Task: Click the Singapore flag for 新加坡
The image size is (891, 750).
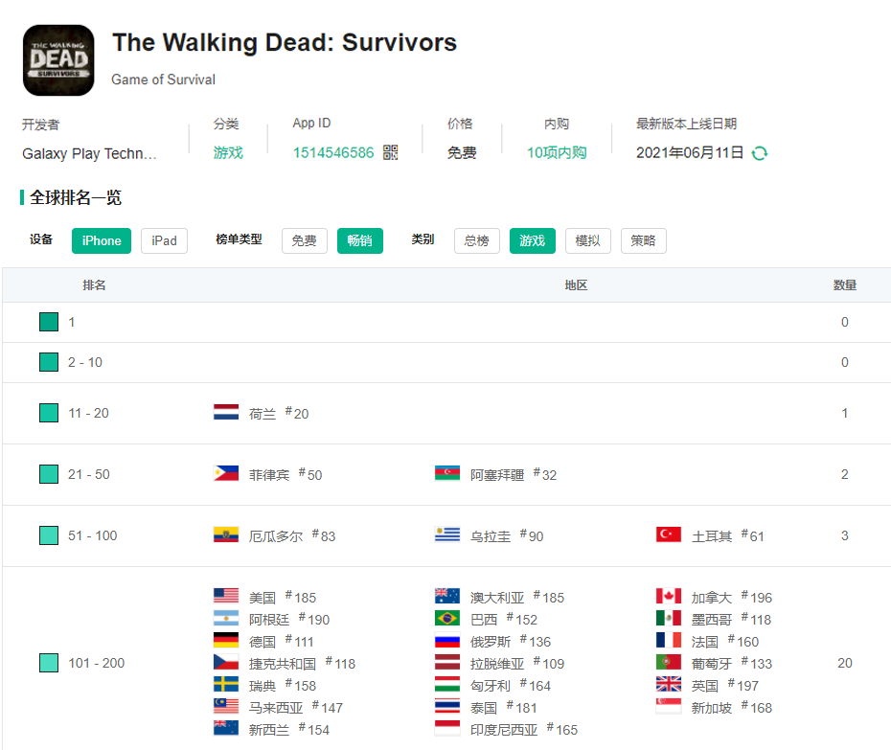Action: [x=669, y=706]
